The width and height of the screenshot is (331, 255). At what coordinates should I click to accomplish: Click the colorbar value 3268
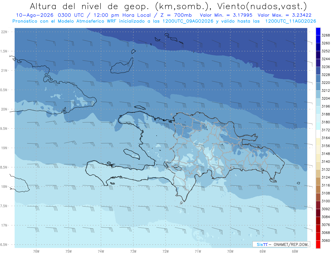coord(326,35)
